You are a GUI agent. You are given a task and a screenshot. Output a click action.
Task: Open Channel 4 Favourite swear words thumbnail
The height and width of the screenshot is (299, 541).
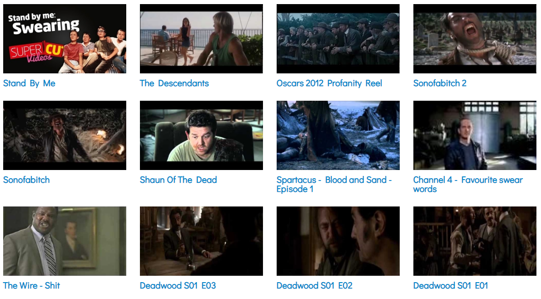click(x=474, y=135)
